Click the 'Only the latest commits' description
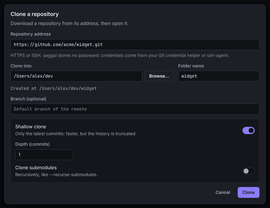 pos(76,134)
